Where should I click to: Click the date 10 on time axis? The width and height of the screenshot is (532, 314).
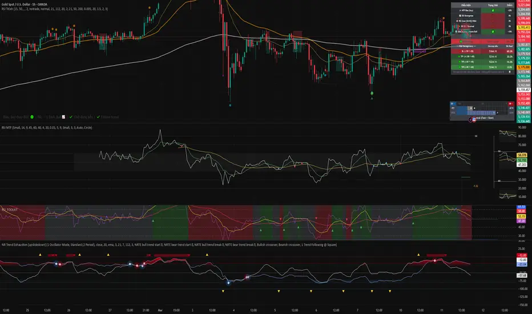(x=401, y=310)
